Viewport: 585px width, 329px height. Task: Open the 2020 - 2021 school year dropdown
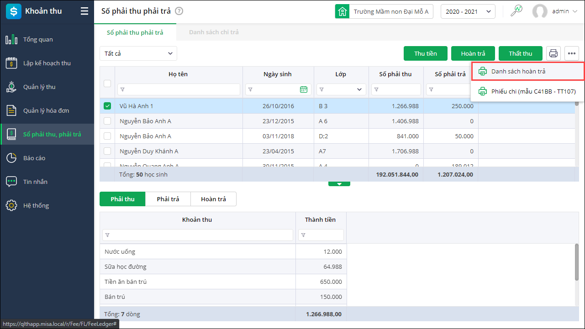click(x=468, y=11)
